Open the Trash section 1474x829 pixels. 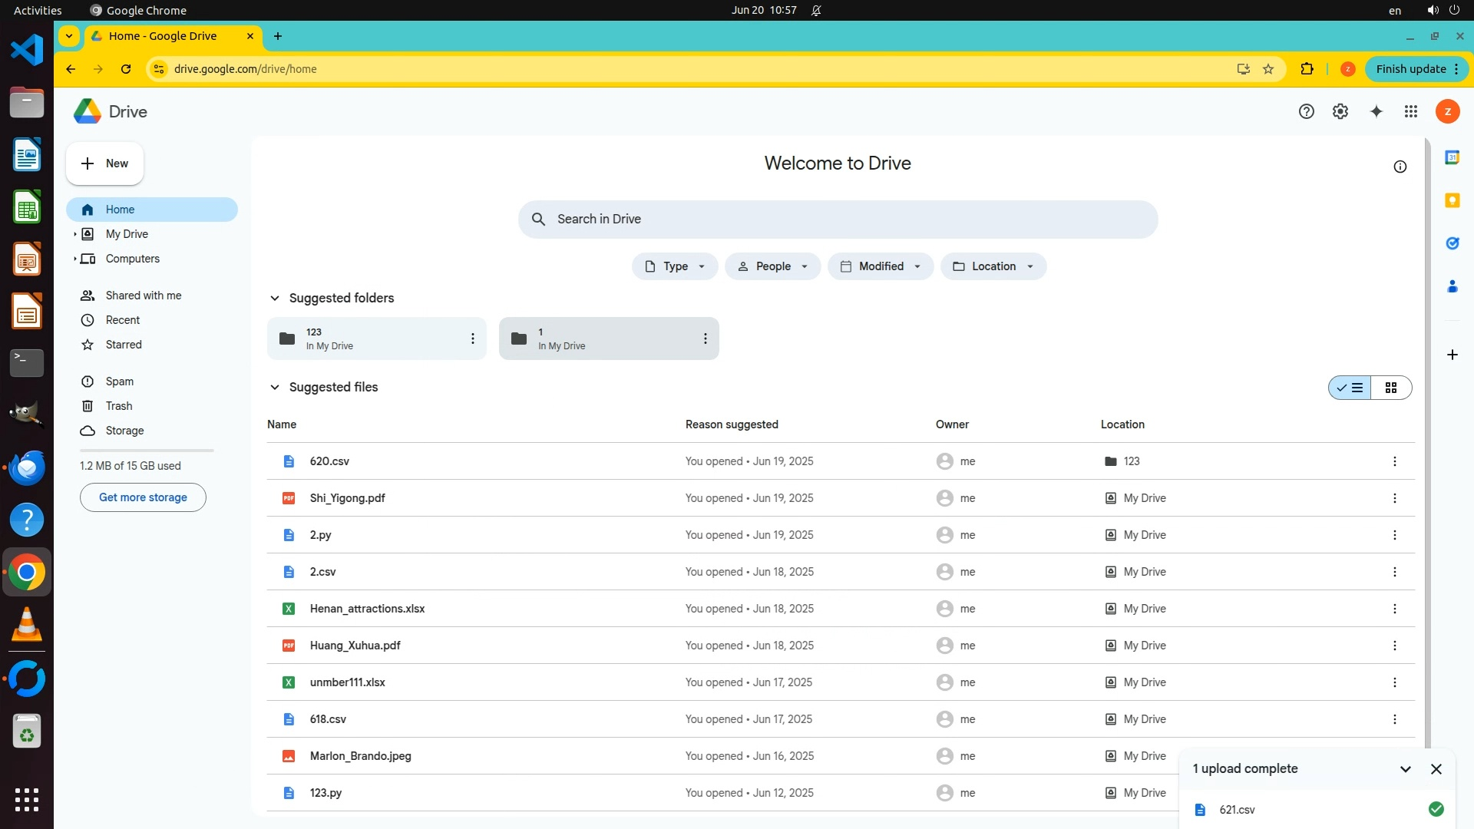(119, 406)
